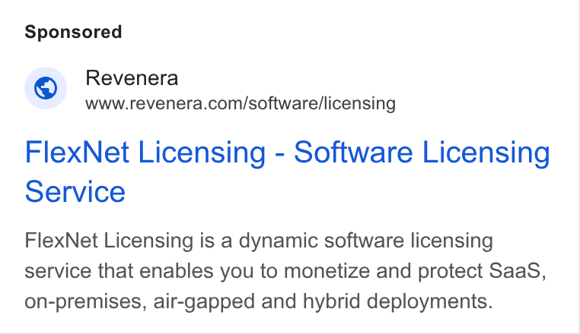Click the Revenera advertiser name
Image resolution: width=580 pixels, height=334 pixels.
(x=132, y=78)
